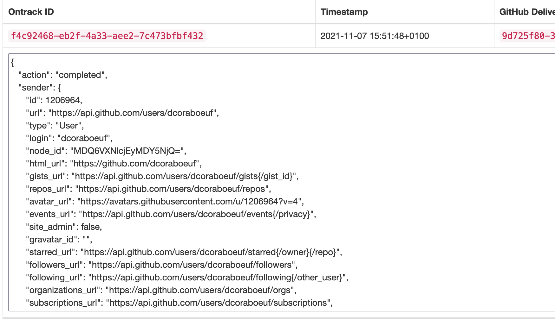Screen dimensions: 555x319
Task: Click the api.github.com/users/dcoraboeuf url value
Action: click(134, 113)
